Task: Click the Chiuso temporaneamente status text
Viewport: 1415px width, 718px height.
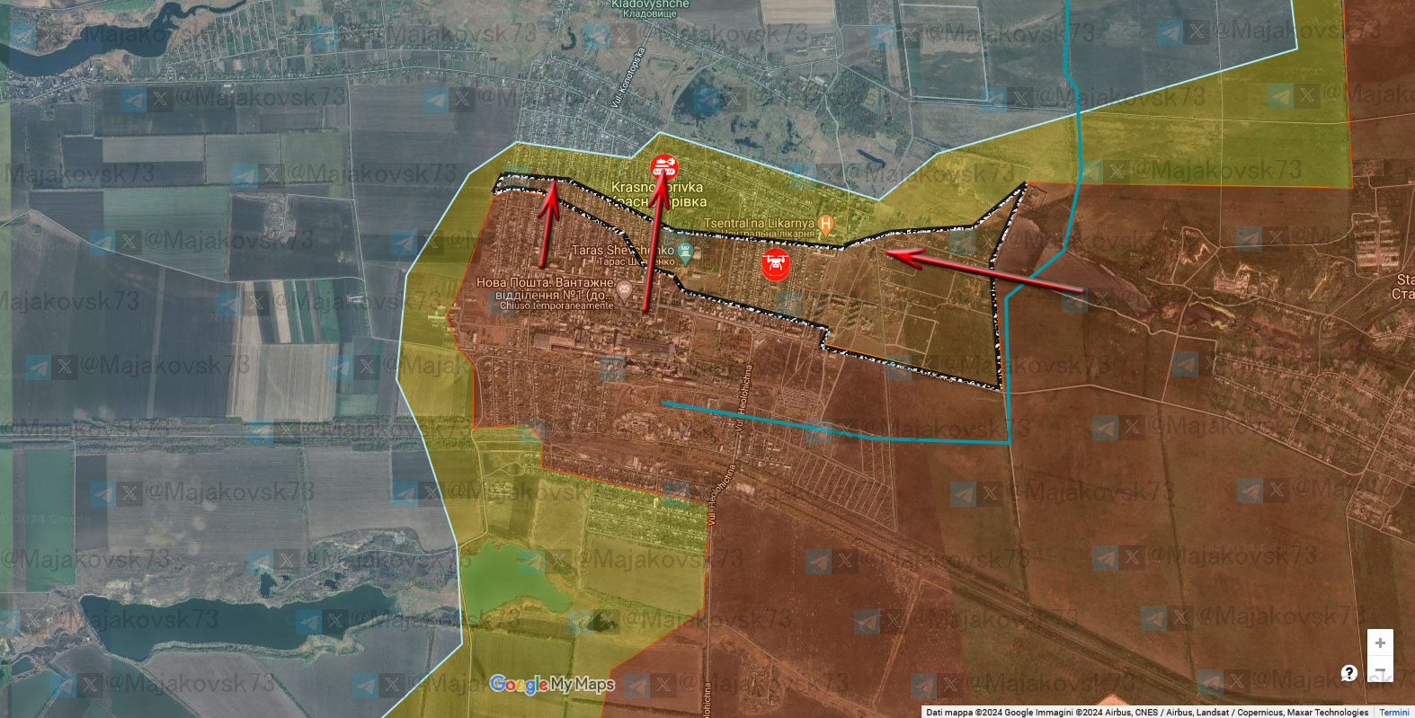Action: [556, 306]
